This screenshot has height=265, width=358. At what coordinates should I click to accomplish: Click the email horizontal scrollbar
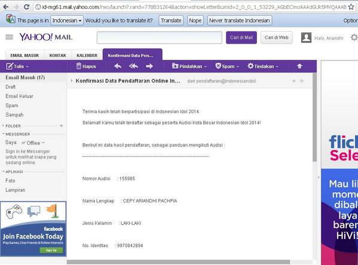[178, 262]
